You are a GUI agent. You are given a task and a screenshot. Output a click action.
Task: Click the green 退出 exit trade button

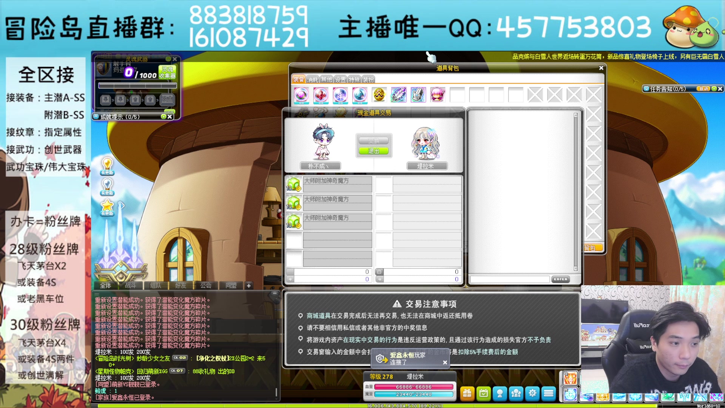click(x=373, y=151)
